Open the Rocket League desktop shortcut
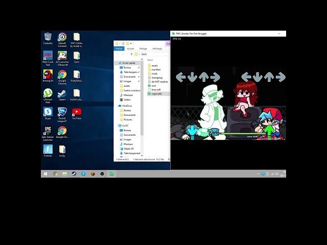Viewport: 327px width, 245px height. click(62, 112)
